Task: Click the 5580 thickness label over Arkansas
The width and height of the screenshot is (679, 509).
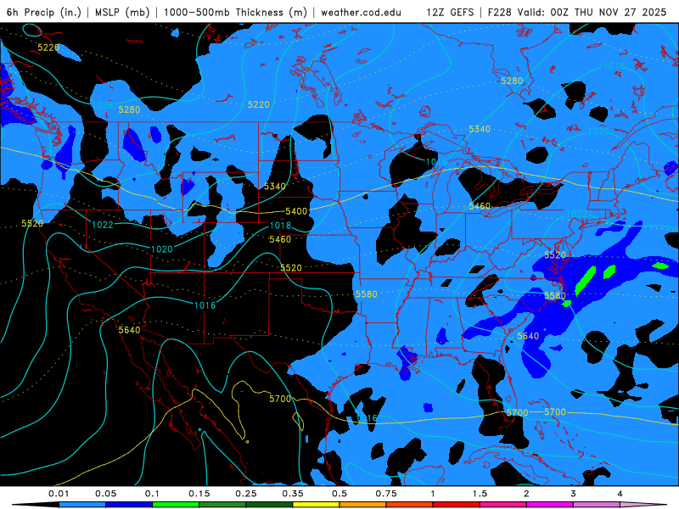Action: (x=367, y=294)
